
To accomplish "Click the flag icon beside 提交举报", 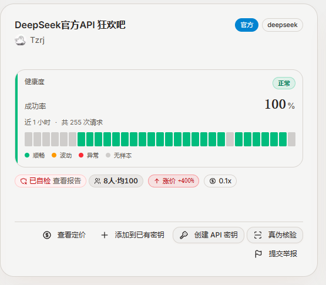I will tap(258, 254).
